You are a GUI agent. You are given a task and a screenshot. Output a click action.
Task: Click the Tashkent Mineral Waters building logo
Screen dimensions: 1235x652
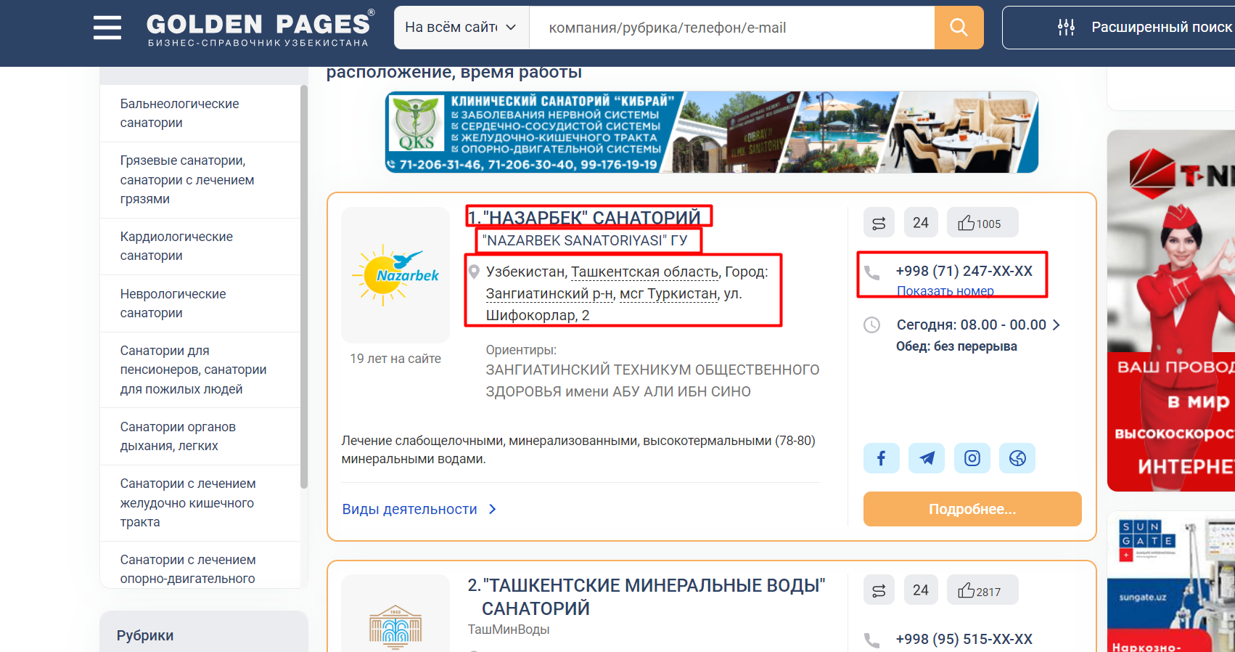tap(395, 626)
